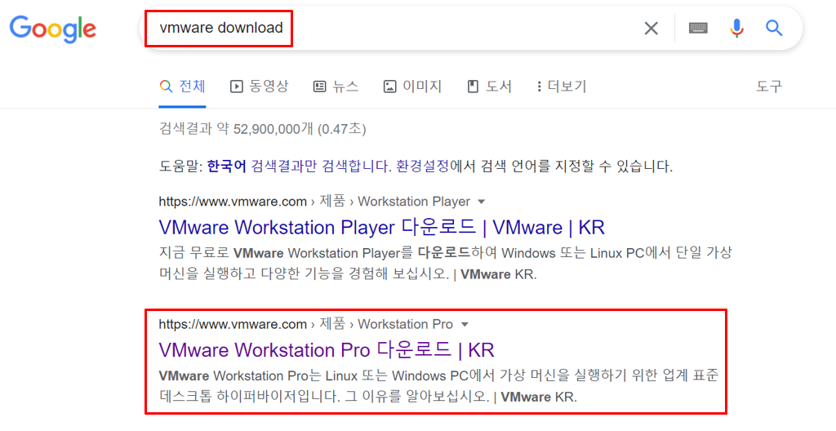Click the snippet starting 지금 무료로 VMware
This screenshot has height=431, width=836.
[446, 264]
